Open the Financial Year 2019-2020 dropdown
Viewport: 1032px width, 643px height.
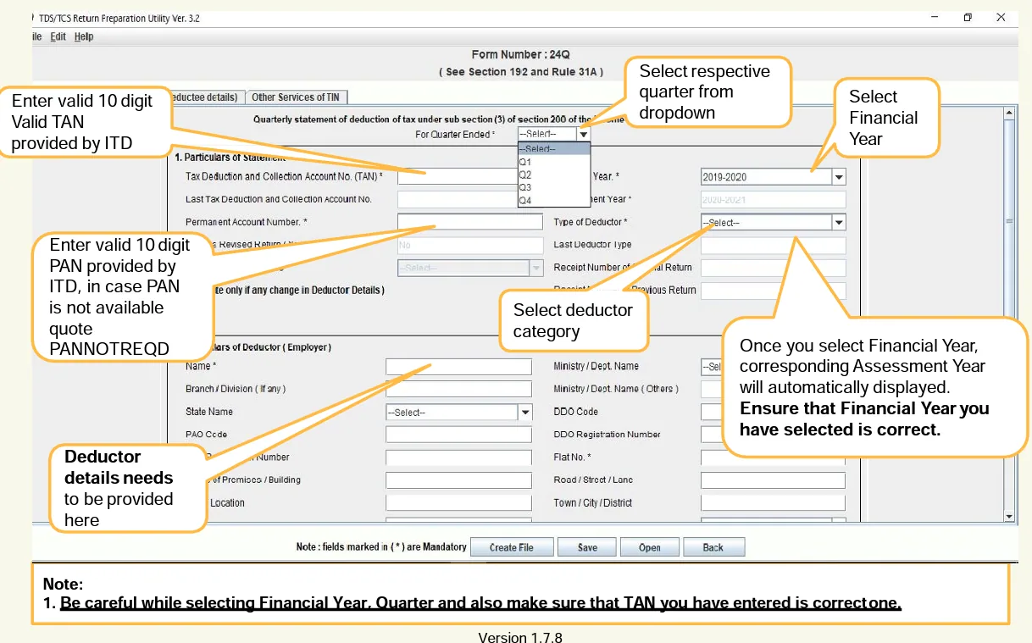pyautogui.click(x=839, y=177)
